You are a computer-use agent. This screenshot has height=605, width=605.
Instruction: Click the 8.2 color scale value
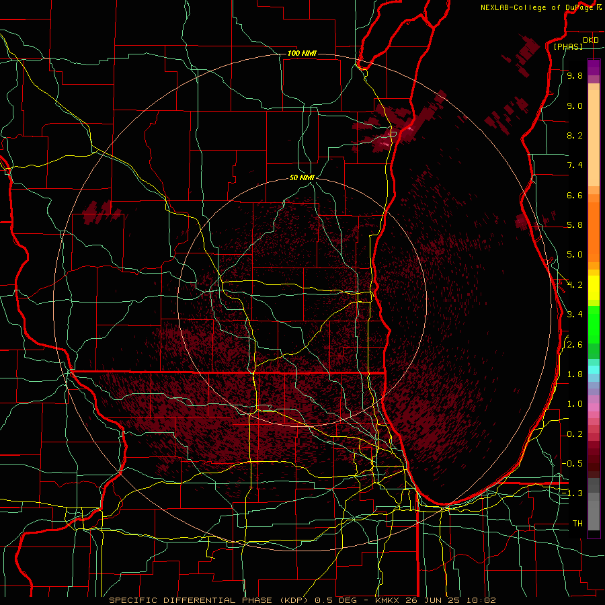coord(575,135)
